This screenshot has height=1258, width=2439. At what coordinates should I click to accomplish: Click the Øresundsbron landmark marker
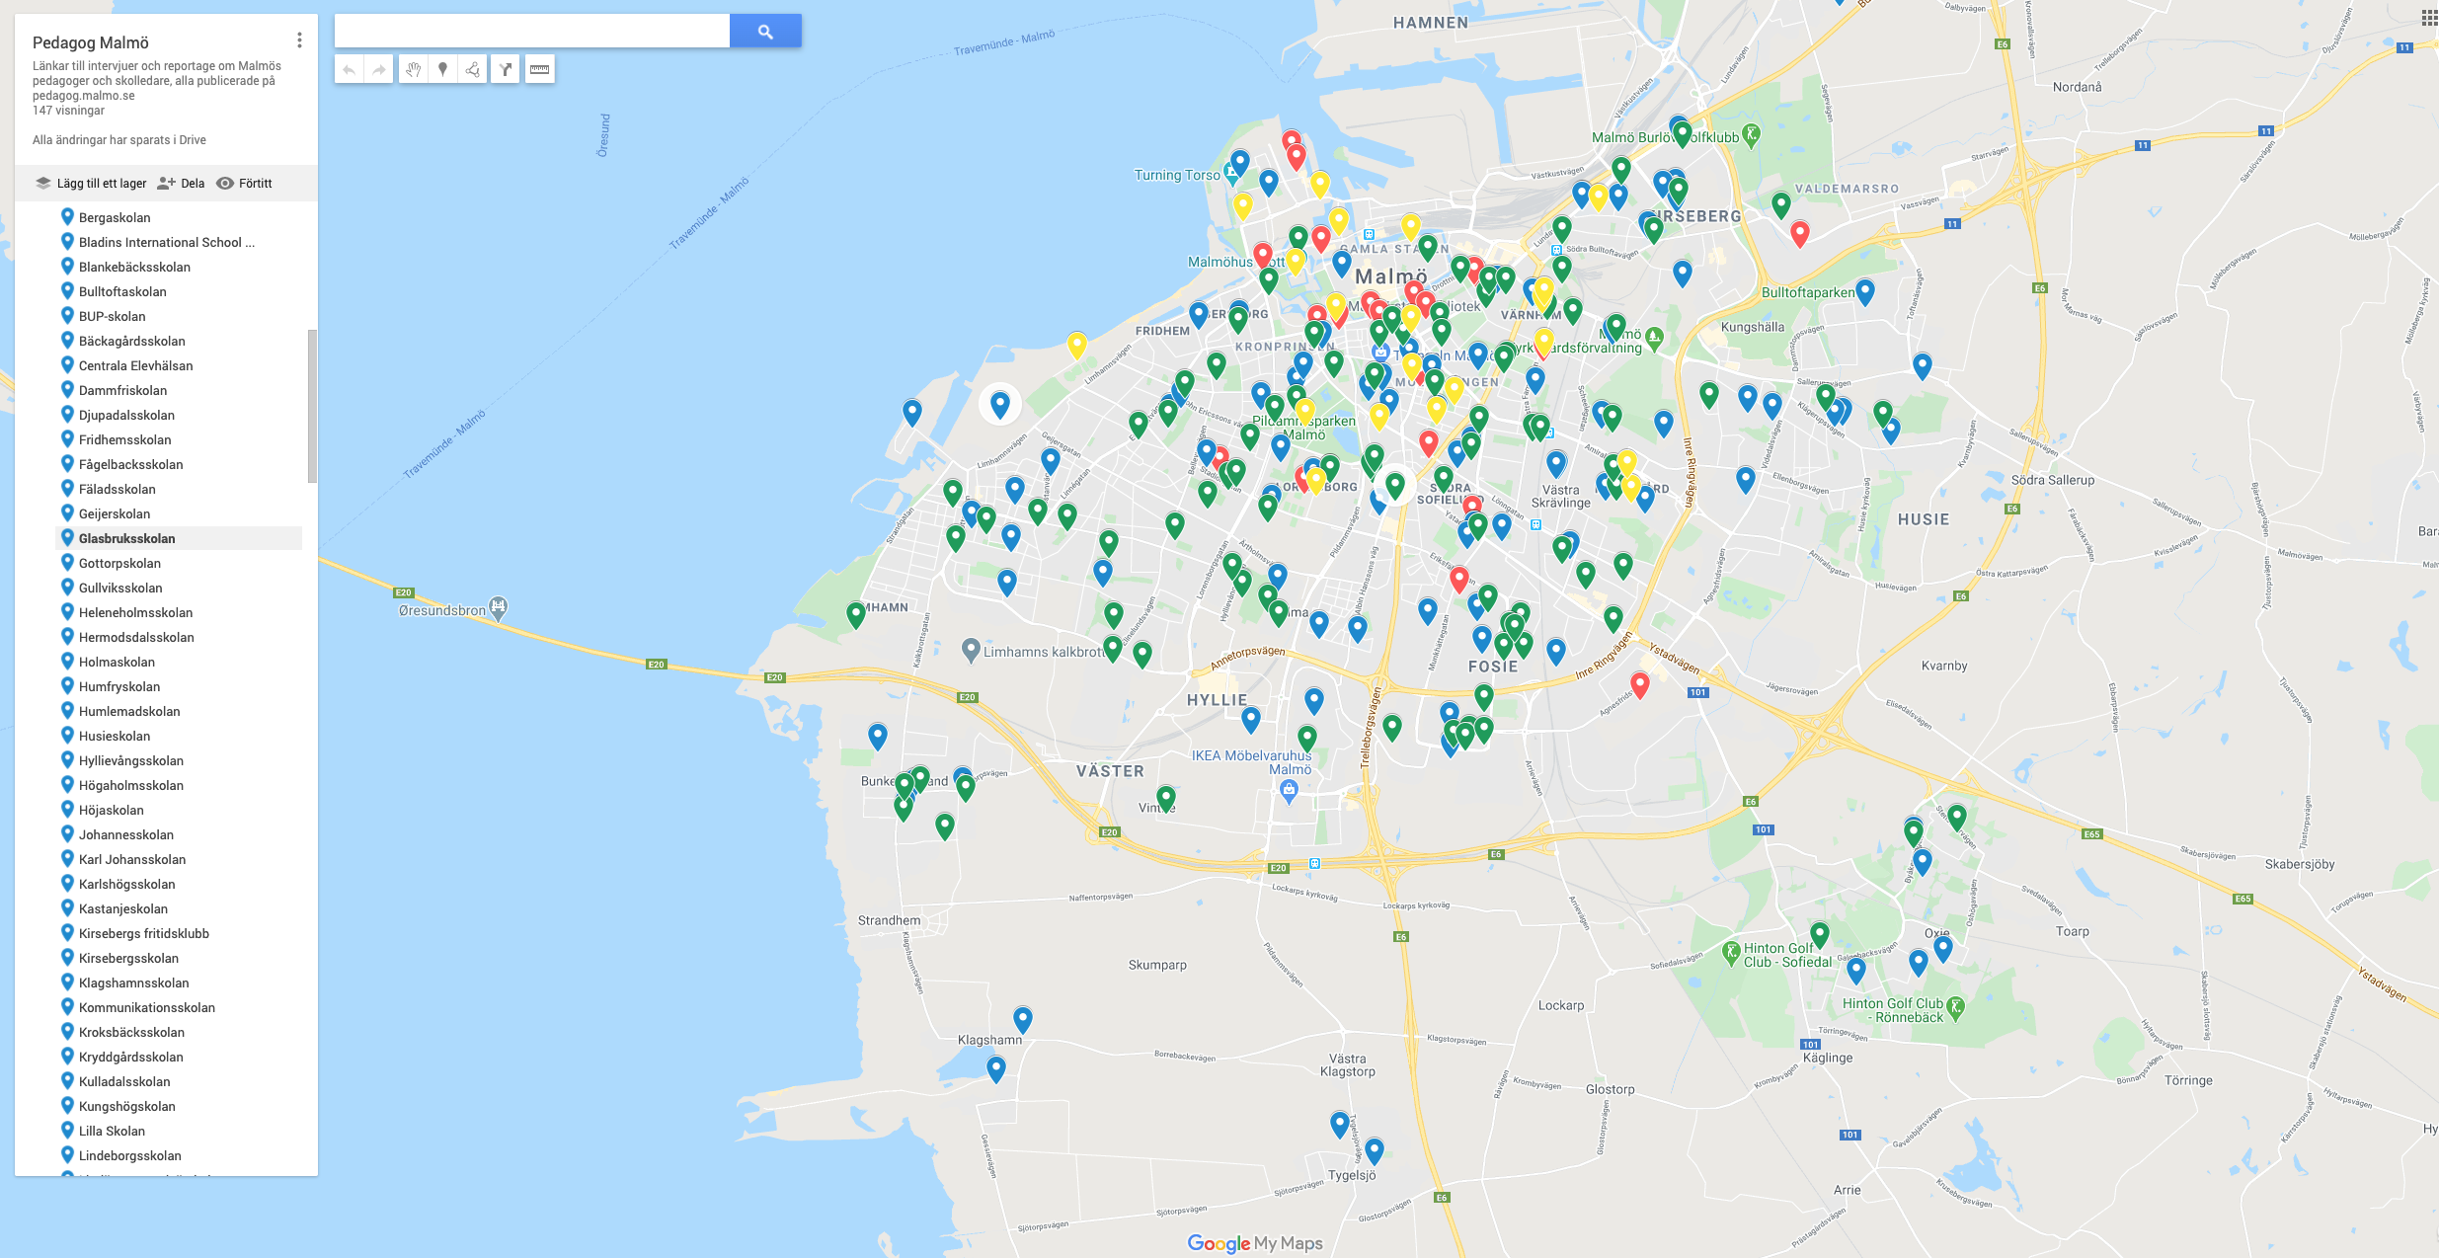pos(499,607)
